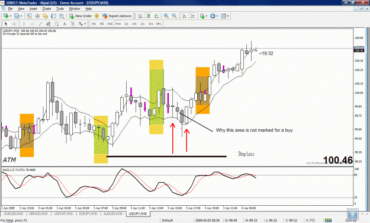Select the vertical line tool
Image resolution: width=370 pixels, height=223 pixels.
pyautogui.click(x=24, y=24)
